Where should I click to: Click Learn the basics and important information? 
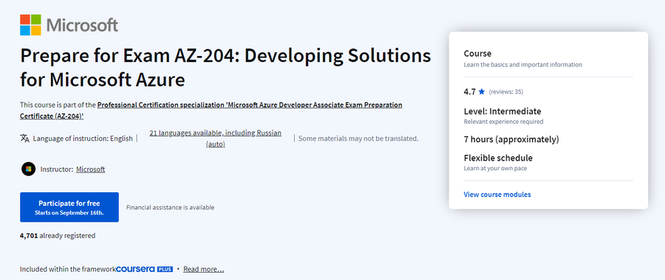[523, 65]
